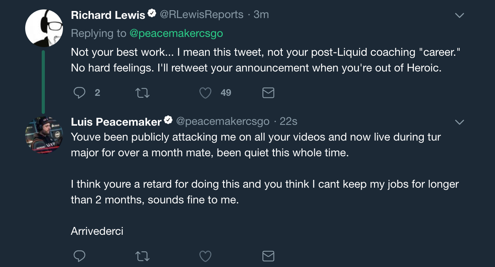Visit the @RLewisReports handle
The width and height of the screenshot is (495, 267).
pos(201,15)
